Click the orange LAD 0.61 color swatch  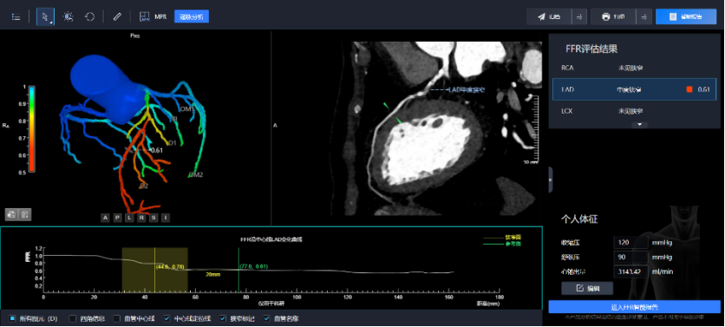pos(689,89)
